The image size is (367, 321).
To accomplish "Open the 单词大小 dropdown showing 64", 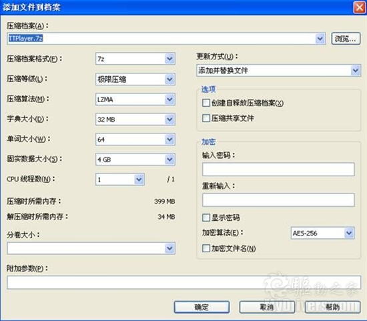I will pos(135,139).
